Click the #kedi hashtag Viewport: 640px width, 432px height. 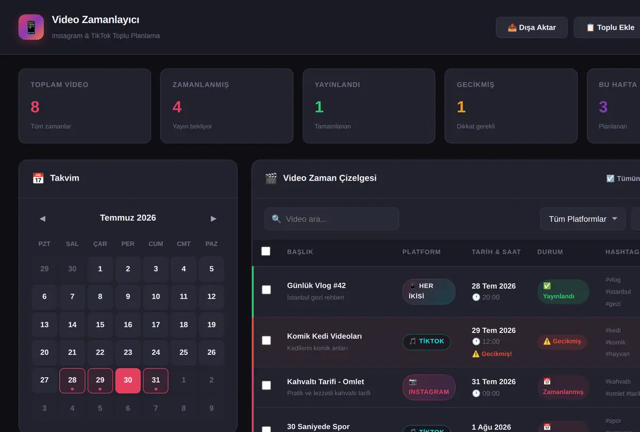point(613,330)
